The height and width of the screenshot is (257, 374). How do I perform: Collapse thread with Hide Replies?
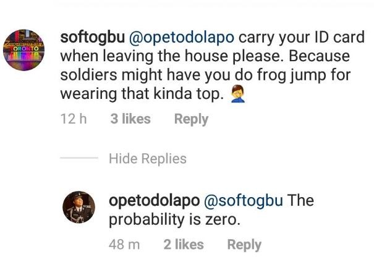pos(147,159)
